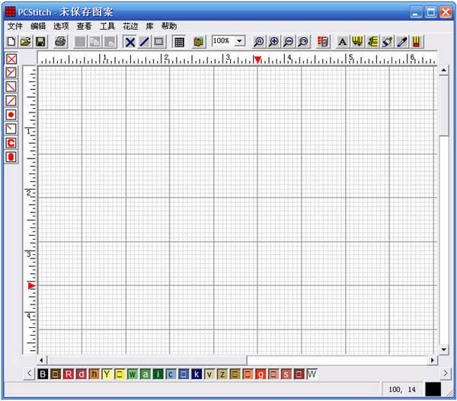Click the first magnifier zoom icon
The height and width of the screenshot is (401, 457).
click(258, 42)
